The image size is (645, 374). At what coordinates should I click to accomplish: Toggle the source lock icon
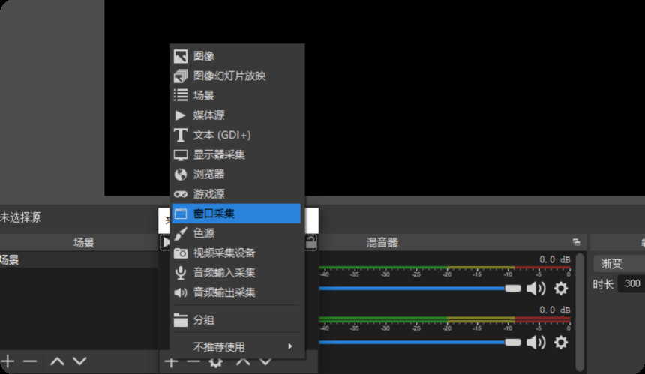click(311, 242)
